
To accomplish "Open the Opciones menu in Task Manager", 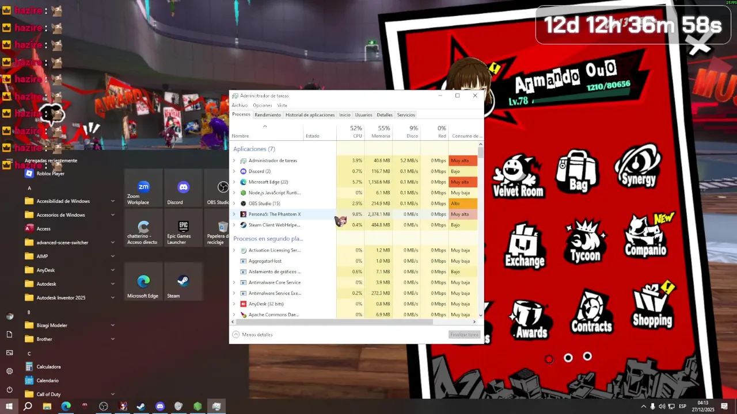I will coord(262,105).
